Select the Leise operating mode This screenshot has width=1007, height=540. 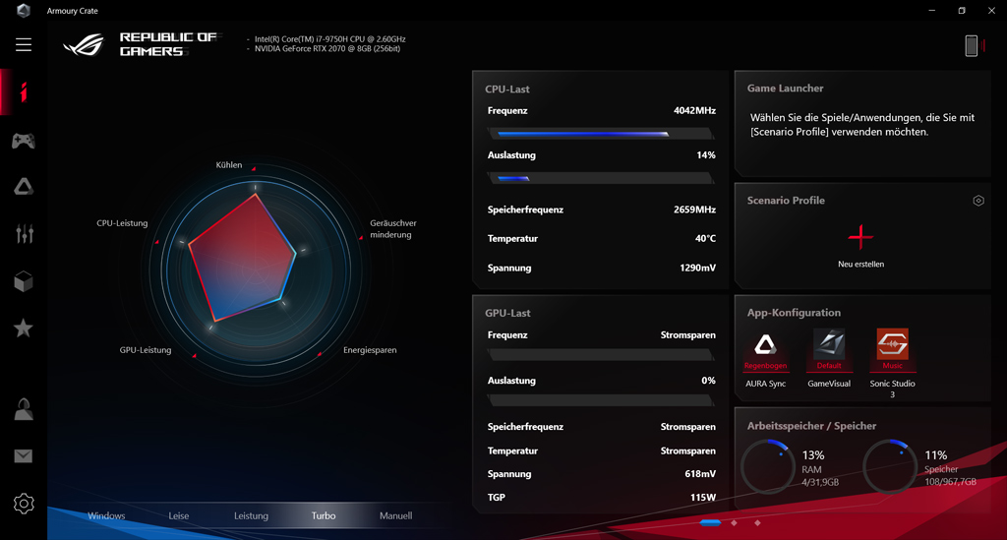click(x=179, y=515)
